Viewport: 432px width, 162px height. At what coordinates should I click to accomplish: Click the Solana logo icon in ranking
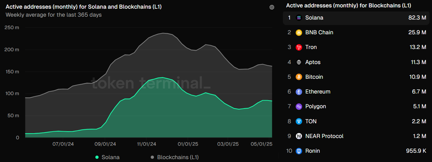[299, 18]
